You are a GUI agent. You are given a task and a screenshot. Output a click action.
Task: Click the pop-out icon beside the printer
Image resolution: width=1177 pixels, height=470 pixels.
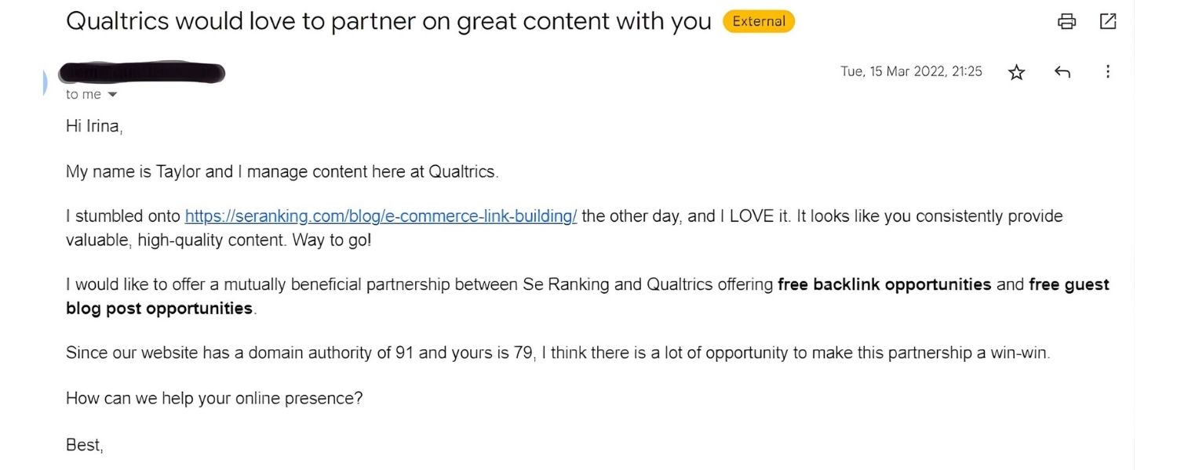[x=1108, y=21]
